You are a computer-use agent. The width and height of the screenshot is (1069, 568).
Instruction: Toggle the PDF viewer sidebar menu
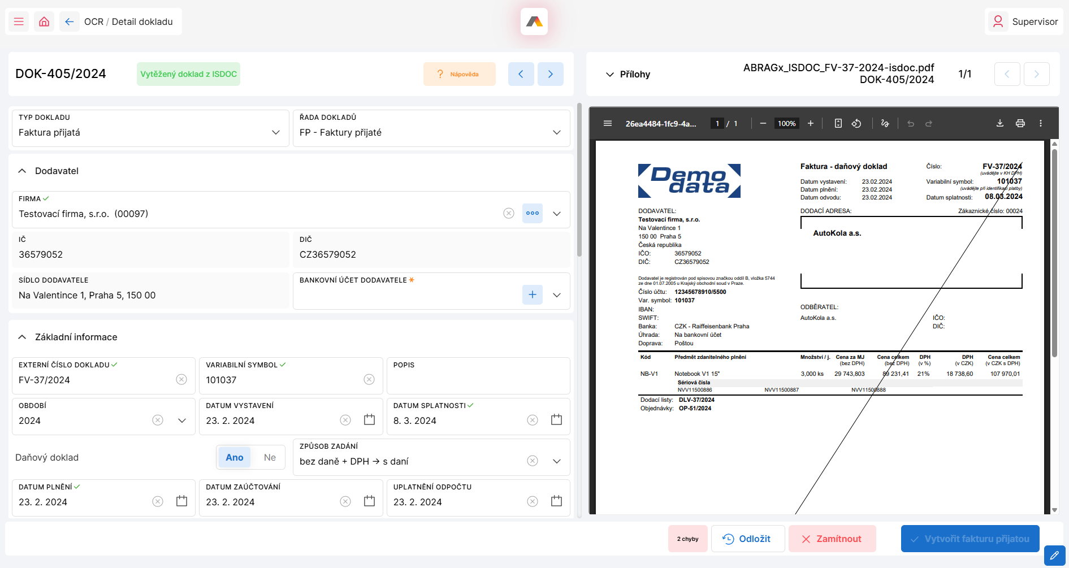click(x=608, y=123)
